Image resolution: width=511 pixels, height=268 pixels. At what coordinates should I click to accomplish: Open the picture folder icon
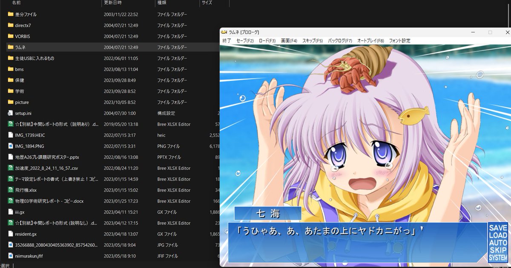click(x=10, y=102)
